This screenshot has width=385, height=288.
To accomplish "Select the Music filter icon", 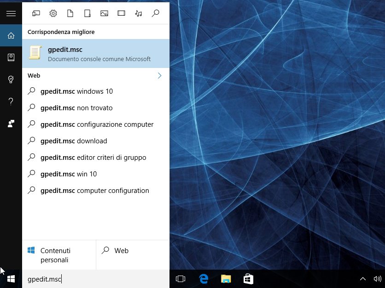I will click(x=138, y=13).
